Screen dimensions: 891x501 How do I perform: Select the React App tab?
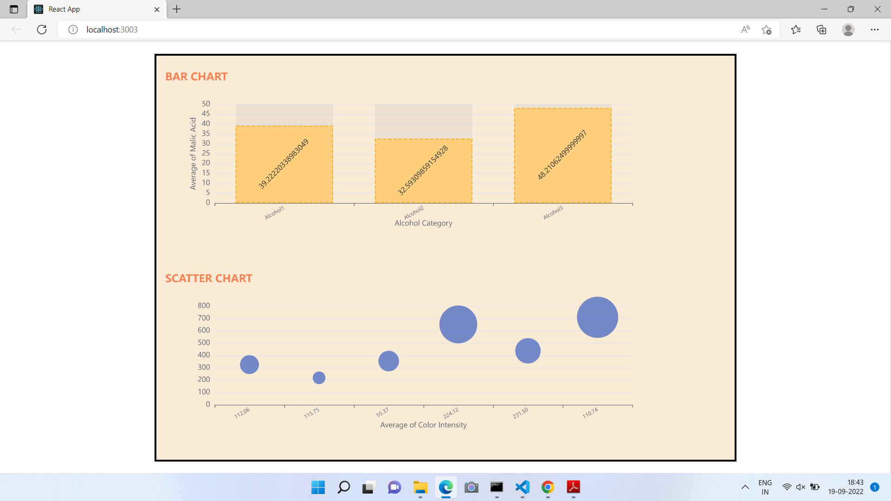point(97,9)
